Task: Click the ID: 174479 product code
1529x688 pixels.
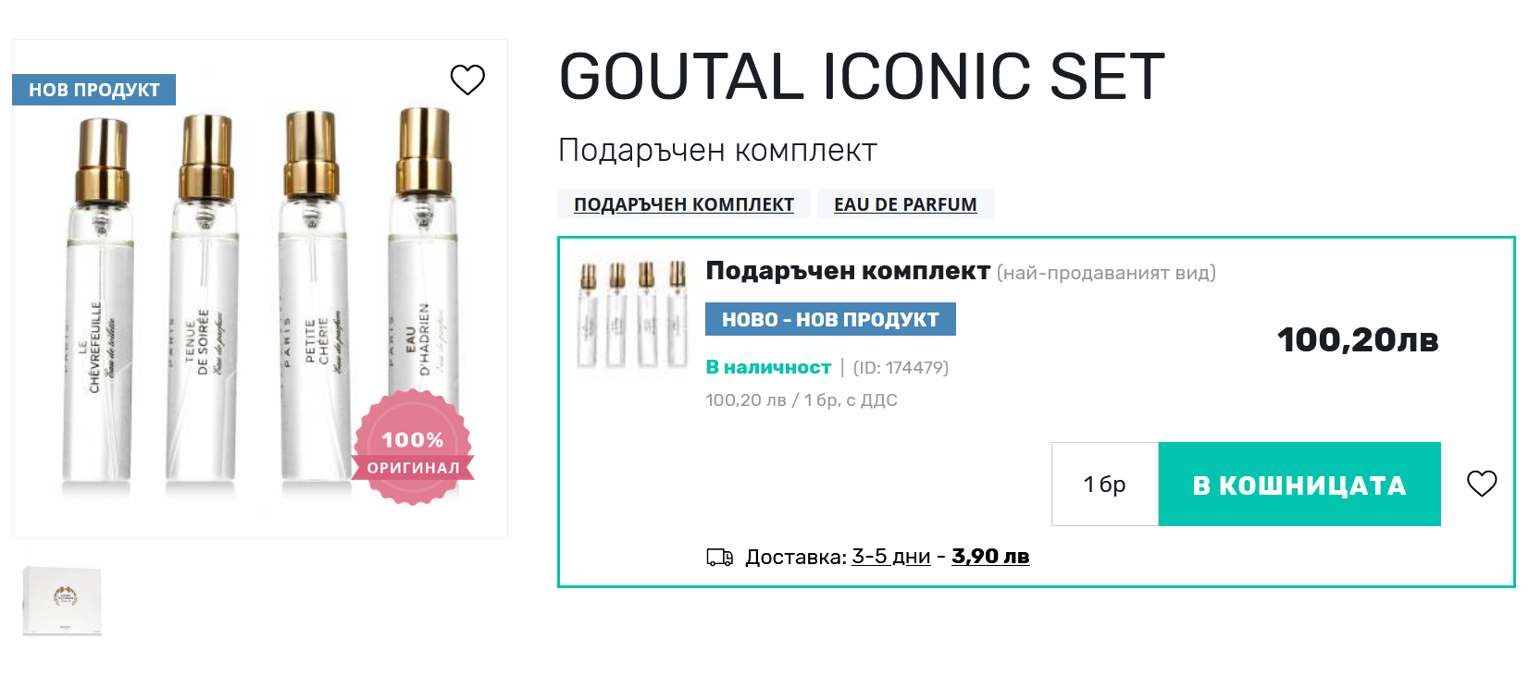Action: pos(901,368)
